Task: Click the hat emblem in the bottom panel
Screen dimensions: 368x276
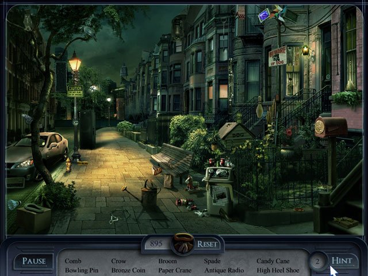Action: (183, 242)
